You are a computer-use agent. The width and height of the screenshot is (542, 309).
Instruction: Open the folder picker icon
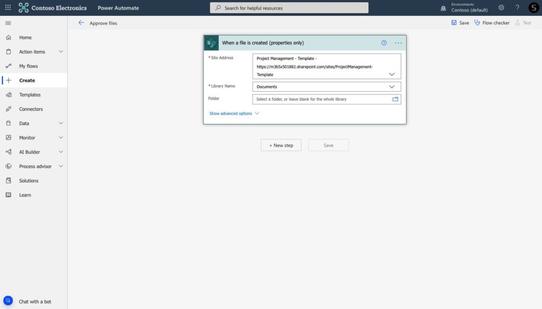point(395,99)
